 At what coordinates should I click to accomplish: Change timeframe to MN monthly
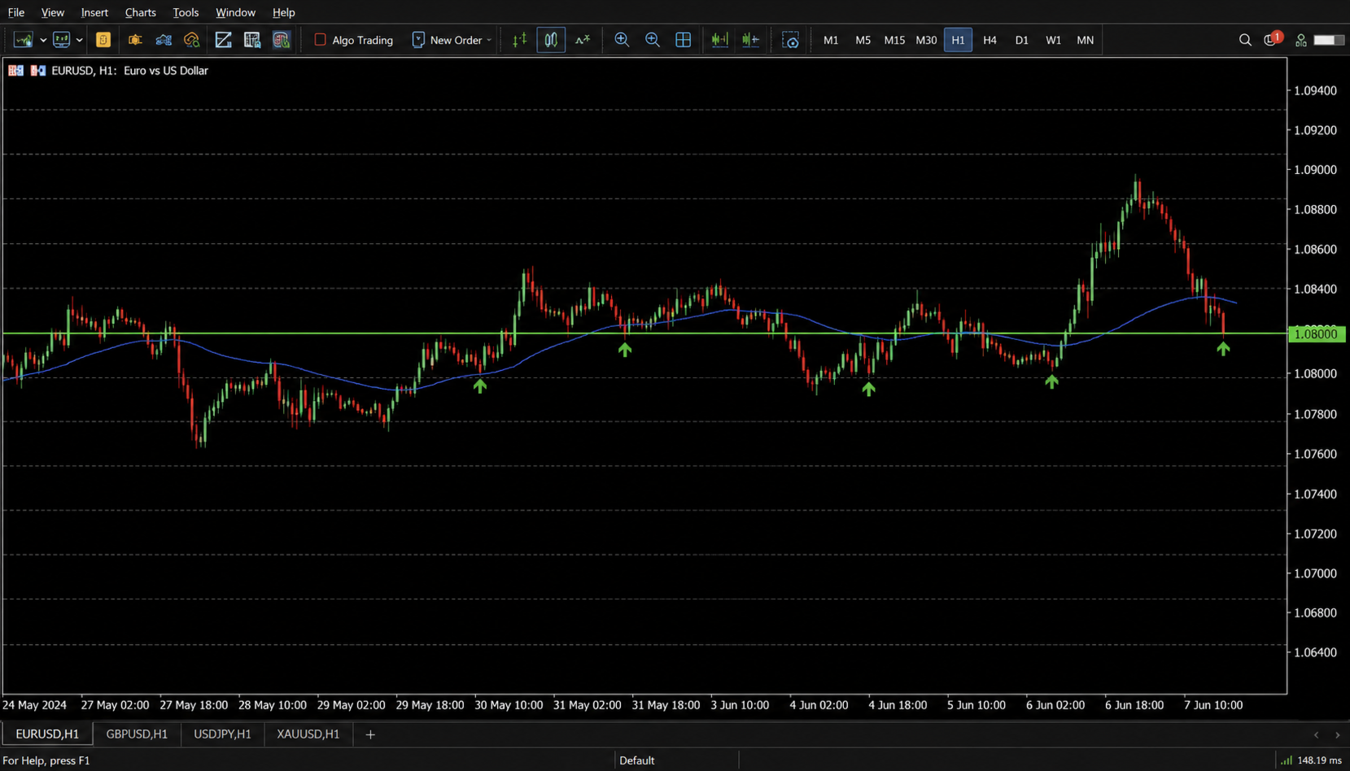click(x=1085, y=40)
